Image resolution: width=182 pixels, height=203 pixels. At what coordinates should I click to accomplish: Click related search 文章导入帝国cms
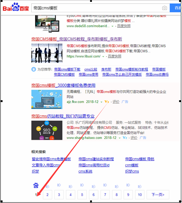click(x=46, y=165)
